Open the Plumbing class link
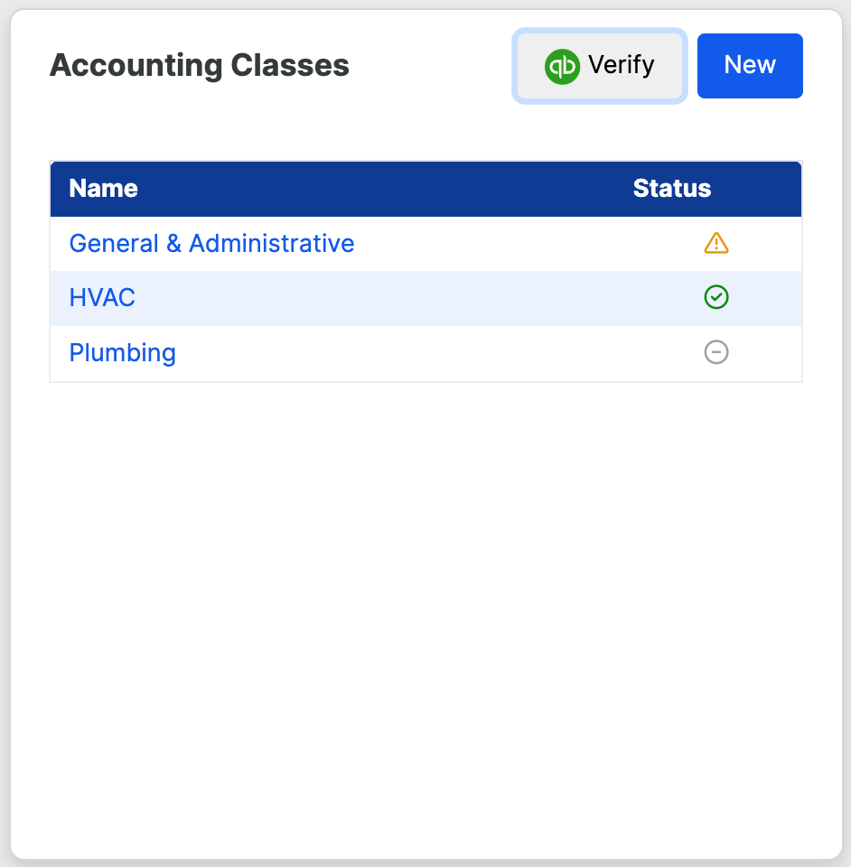The width and height of the screenshot is (851, 867). click(122, 352)
